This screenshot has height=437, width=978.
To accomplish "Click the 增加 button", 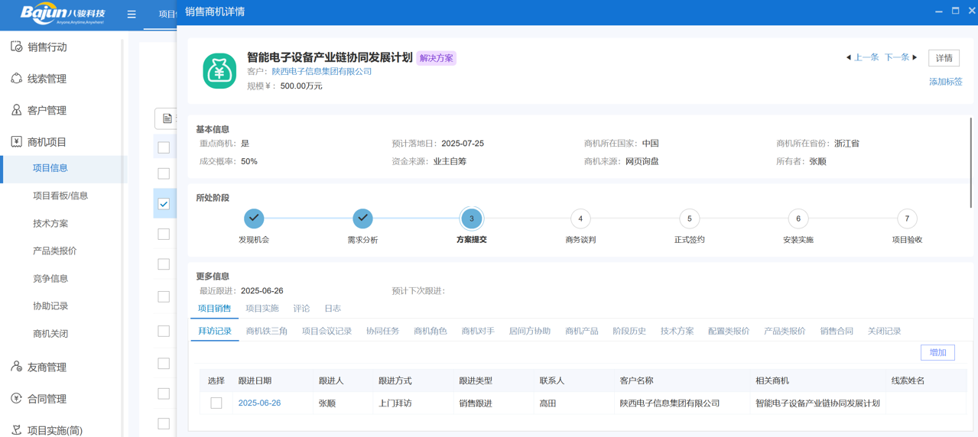I will (x=937, y=352).
